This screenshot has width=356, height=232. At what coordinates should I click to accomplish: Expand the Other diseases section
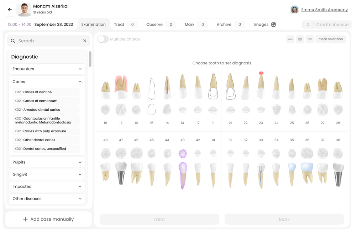pos(47,199)
